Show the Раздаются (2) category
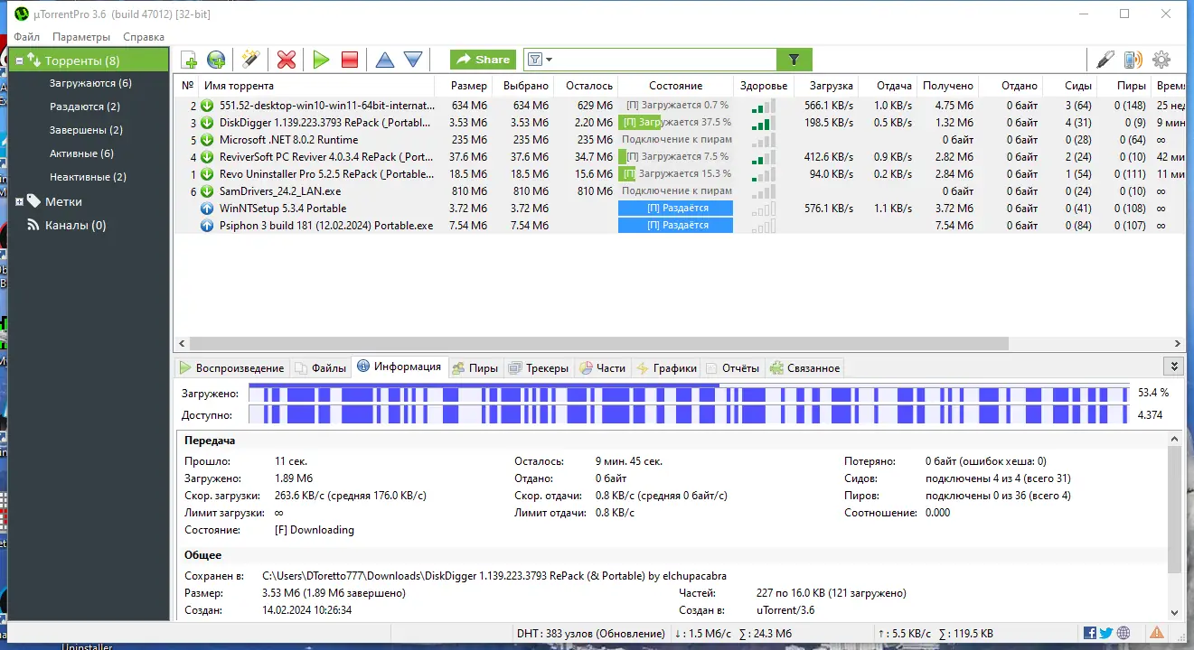 click(x=85, y=107)
